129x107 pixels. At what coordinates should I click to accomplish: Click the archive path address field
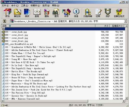69,21
